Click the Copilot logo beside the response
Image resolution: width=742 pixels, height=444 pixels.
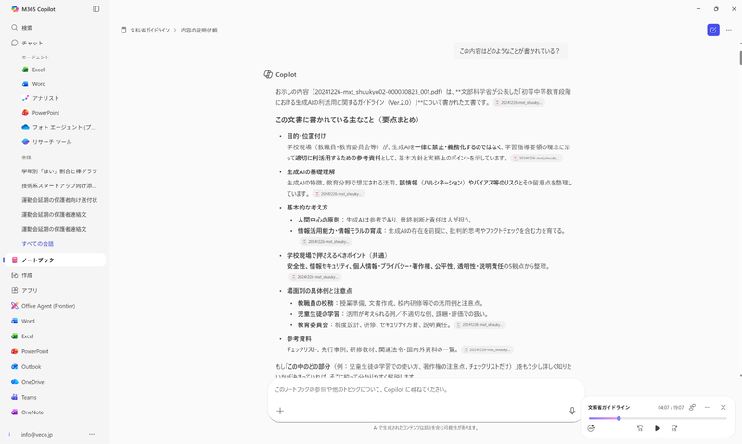[268, 74]
